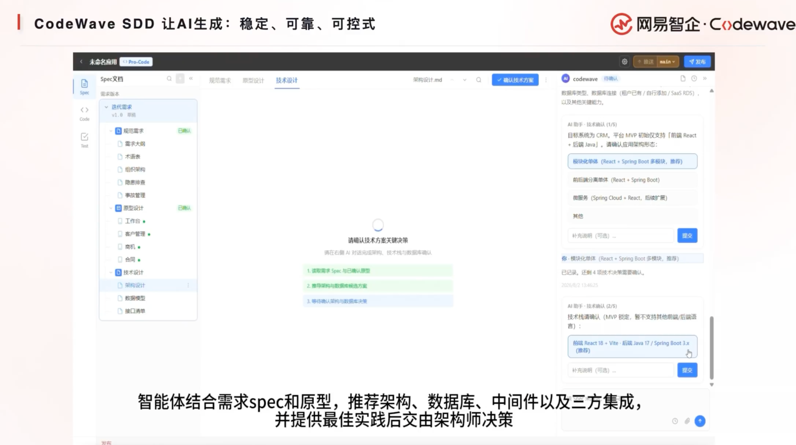Viewport: 796px width, 445px height.
Task: Open options menu on 架构设计 row
Action: (188, 285)
